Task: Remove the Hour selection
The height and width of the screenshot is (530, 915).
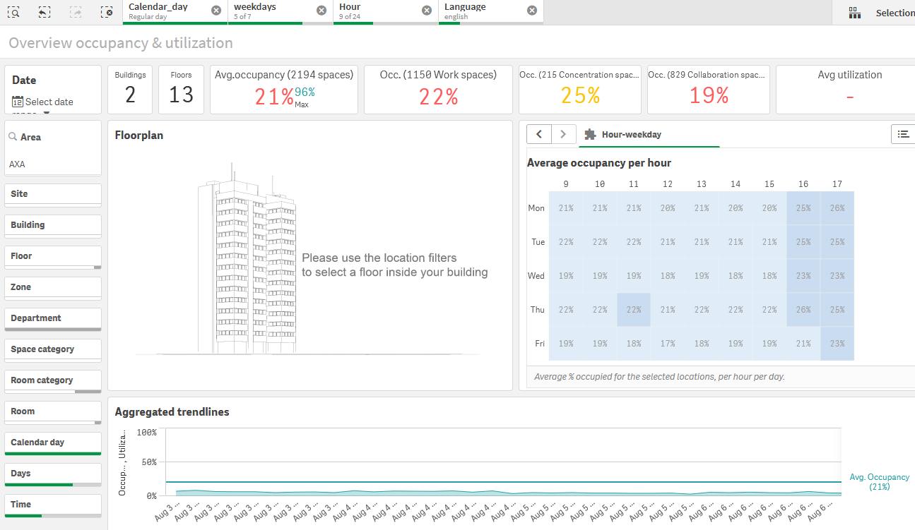Action: click(427, 11)
